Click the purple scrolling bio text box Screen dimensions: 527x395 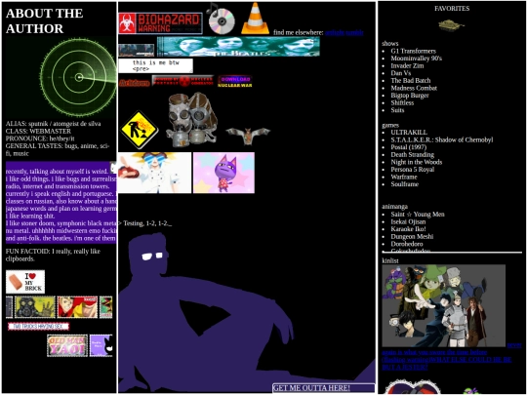(61, 203)
